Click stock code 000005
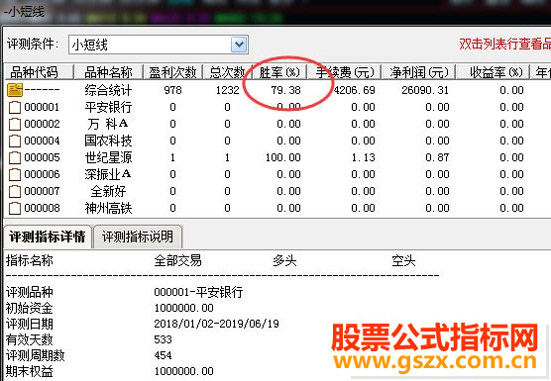 point(43,157)
